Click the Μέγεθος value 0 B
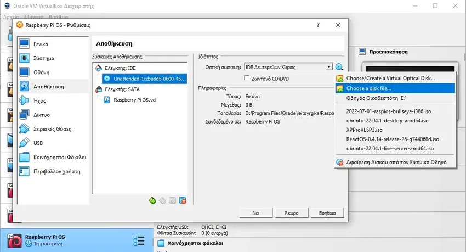Viewport: 466px width, 252px height. [249, 105]
